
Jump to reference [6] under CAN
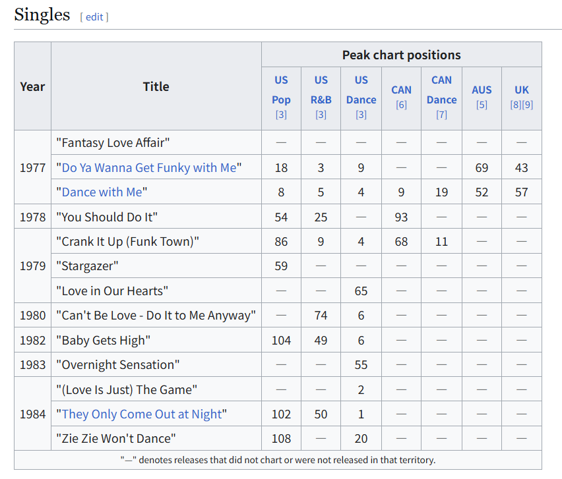coord(401,105)
